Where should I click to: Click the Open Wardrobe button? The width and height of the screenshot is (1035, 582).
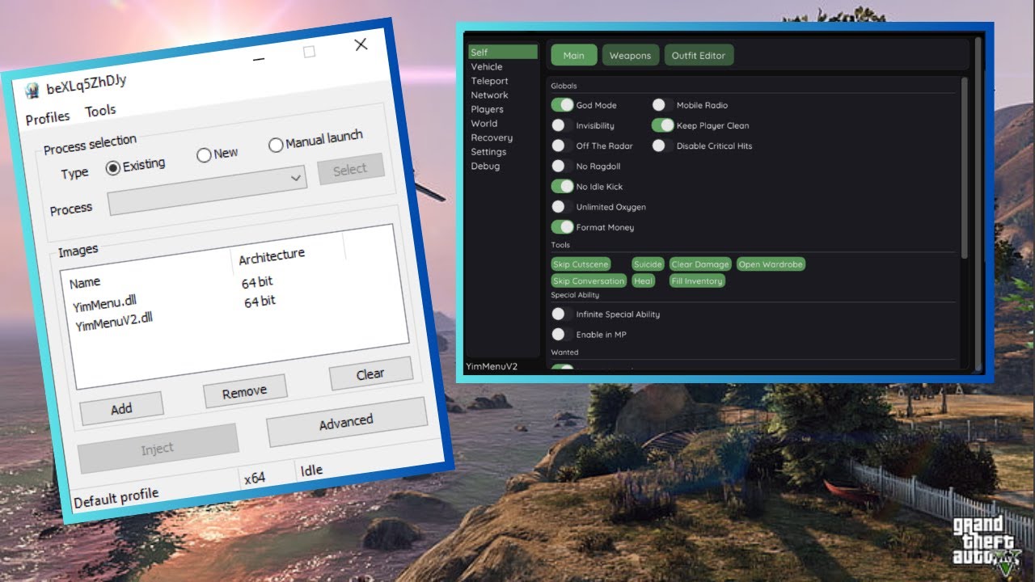click(771, 264)
